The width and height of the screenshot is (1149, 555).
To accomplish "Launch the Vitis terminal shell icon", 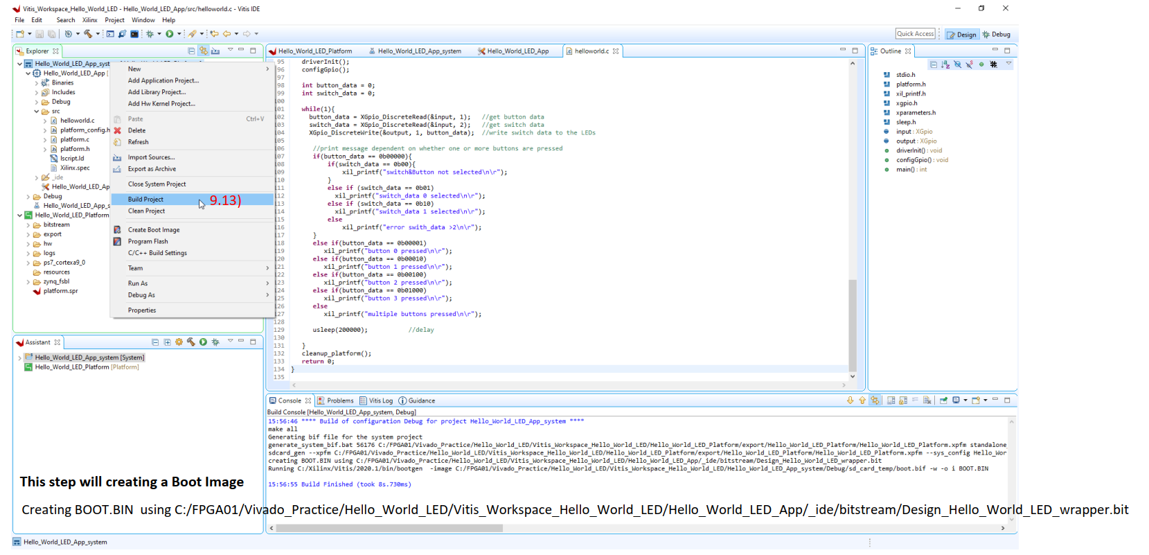I will [134, 34].
